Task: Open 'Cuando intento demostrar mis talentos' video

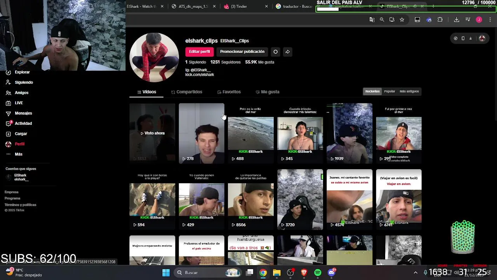Action: pyautogui.click(x=300, y=133)
